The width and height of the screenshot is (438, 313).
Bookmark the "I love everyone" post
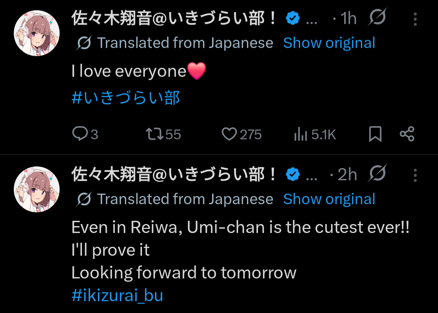pyautogui.click(x=375, y=134)
